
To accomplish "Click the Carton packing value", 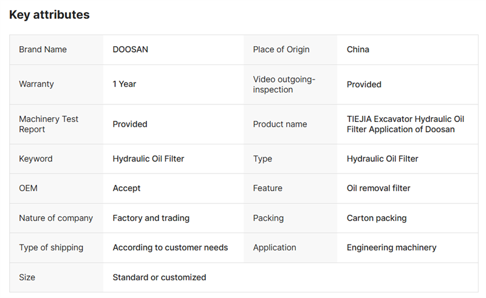I will (x=377, y=218).
